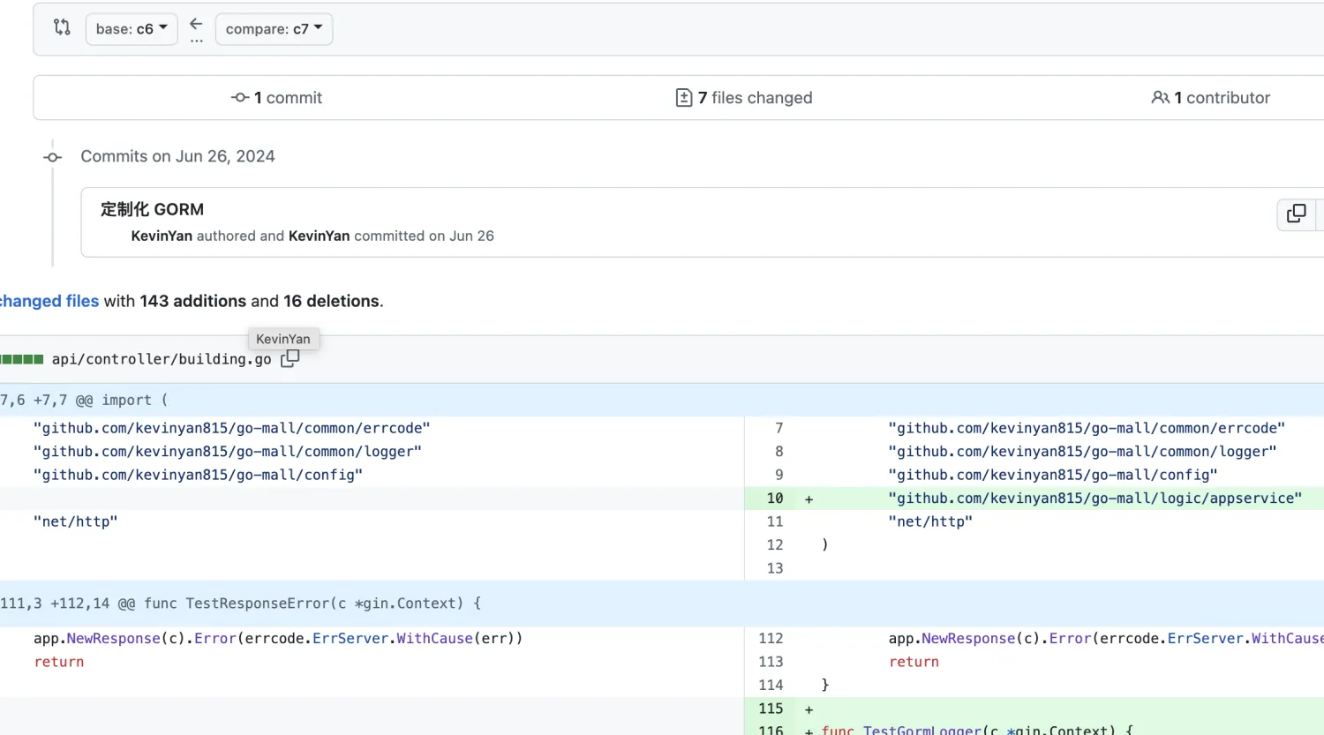The width and height of the screenshot is (1324, 735).
Task: Open the 定制化 GORM commit
Action: pyautogui.click(x=152, y=209)
